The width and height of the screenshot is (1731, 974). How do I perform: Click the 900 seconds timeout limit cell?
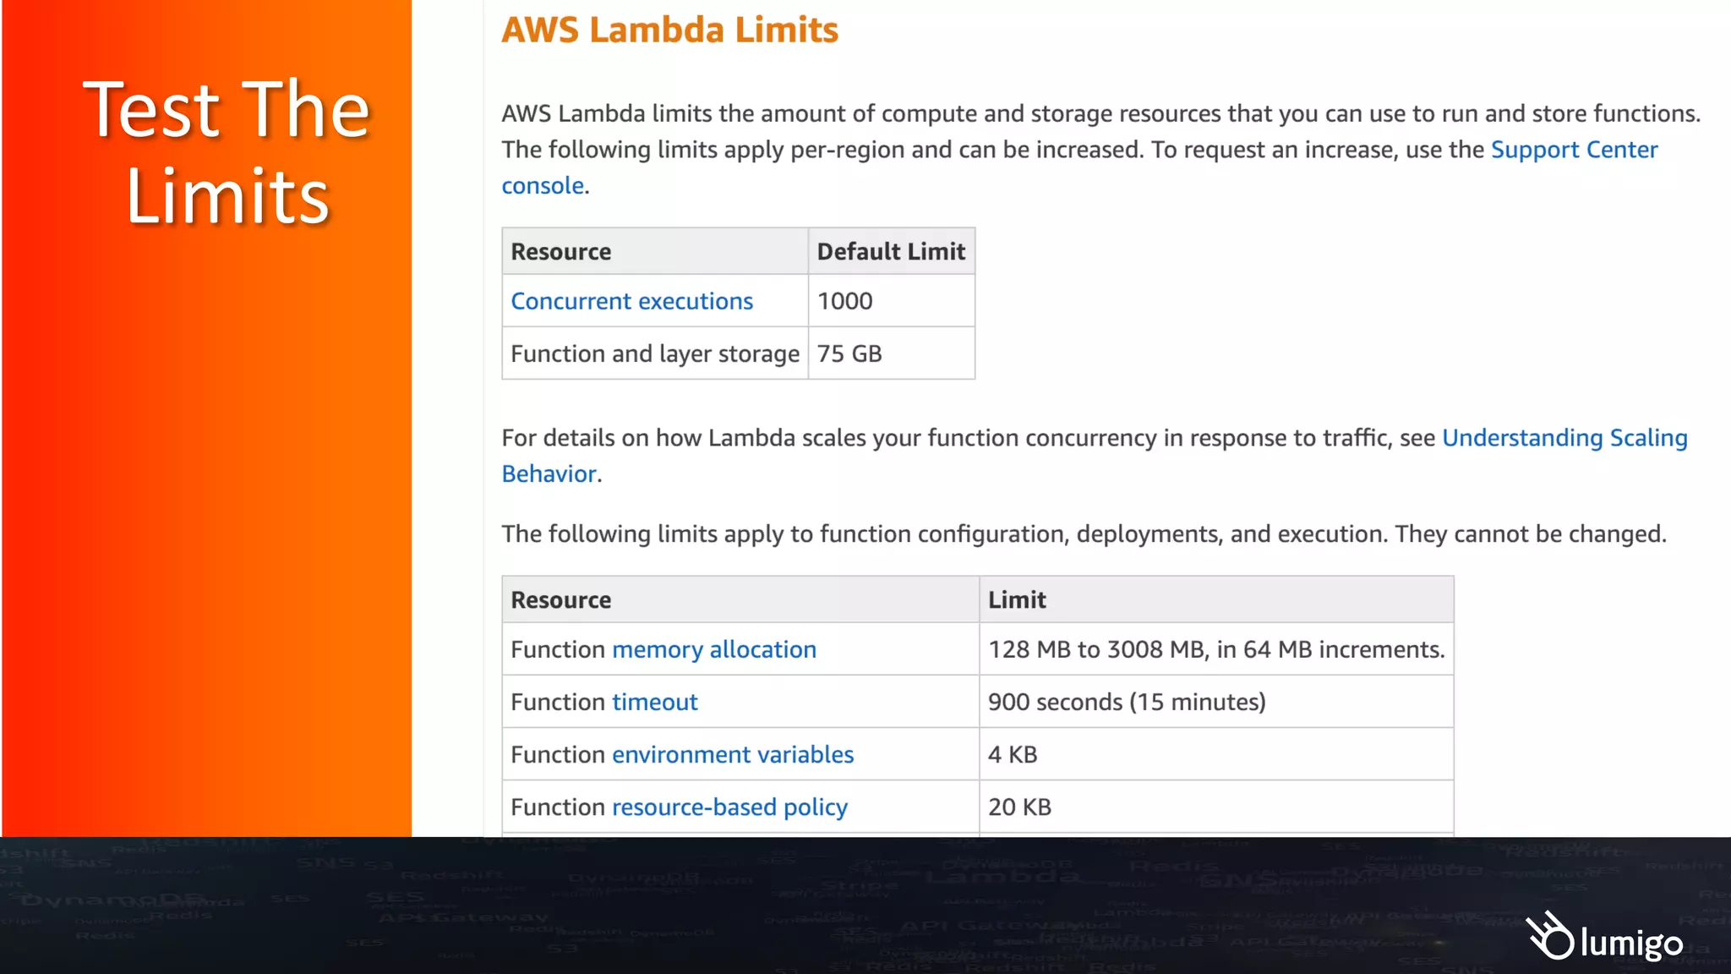[1126, 702]
